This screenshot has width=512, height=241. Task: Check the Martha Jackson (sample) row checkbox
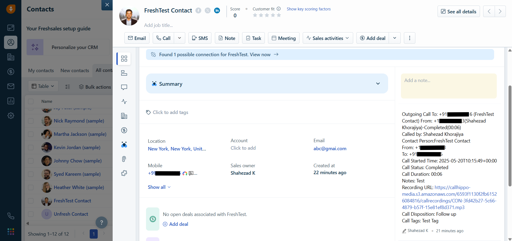coord(31,134)
